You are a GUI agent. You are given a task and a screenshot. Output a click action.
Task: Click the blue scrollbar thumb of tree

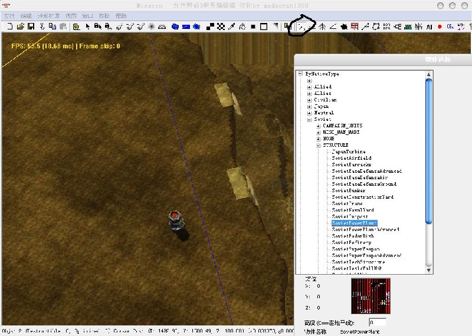(x=429, y=151)
